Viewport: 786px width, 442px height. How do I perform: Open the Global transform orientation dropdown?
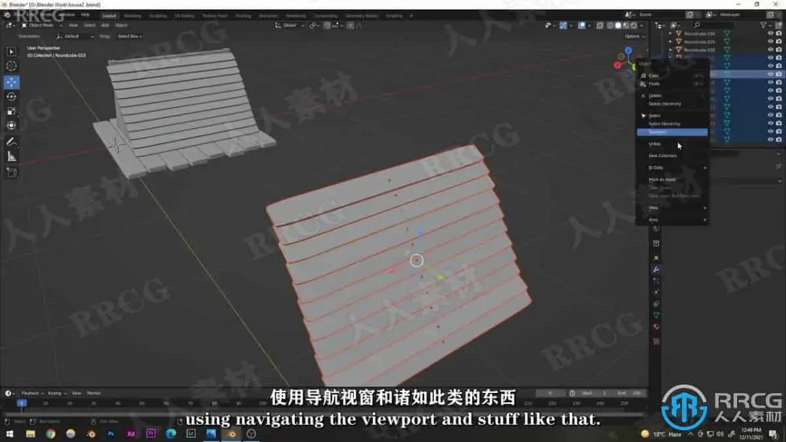click(x=290, y=25)
